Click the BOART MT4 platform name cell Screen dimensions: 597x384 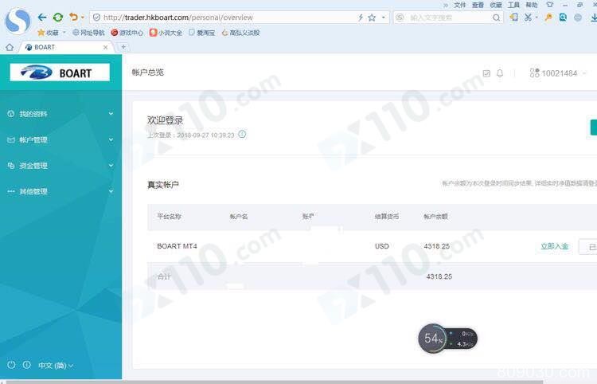click(x=177, y=246)
